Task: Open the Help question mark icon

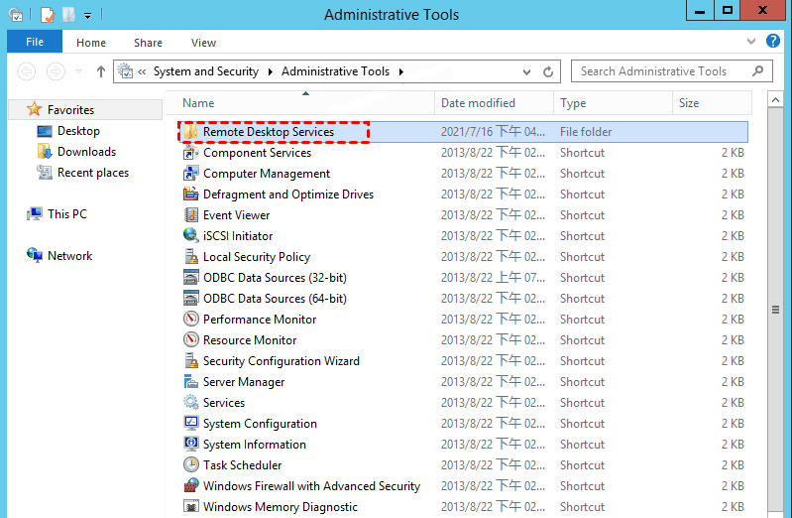Action: tap(773, 42)
